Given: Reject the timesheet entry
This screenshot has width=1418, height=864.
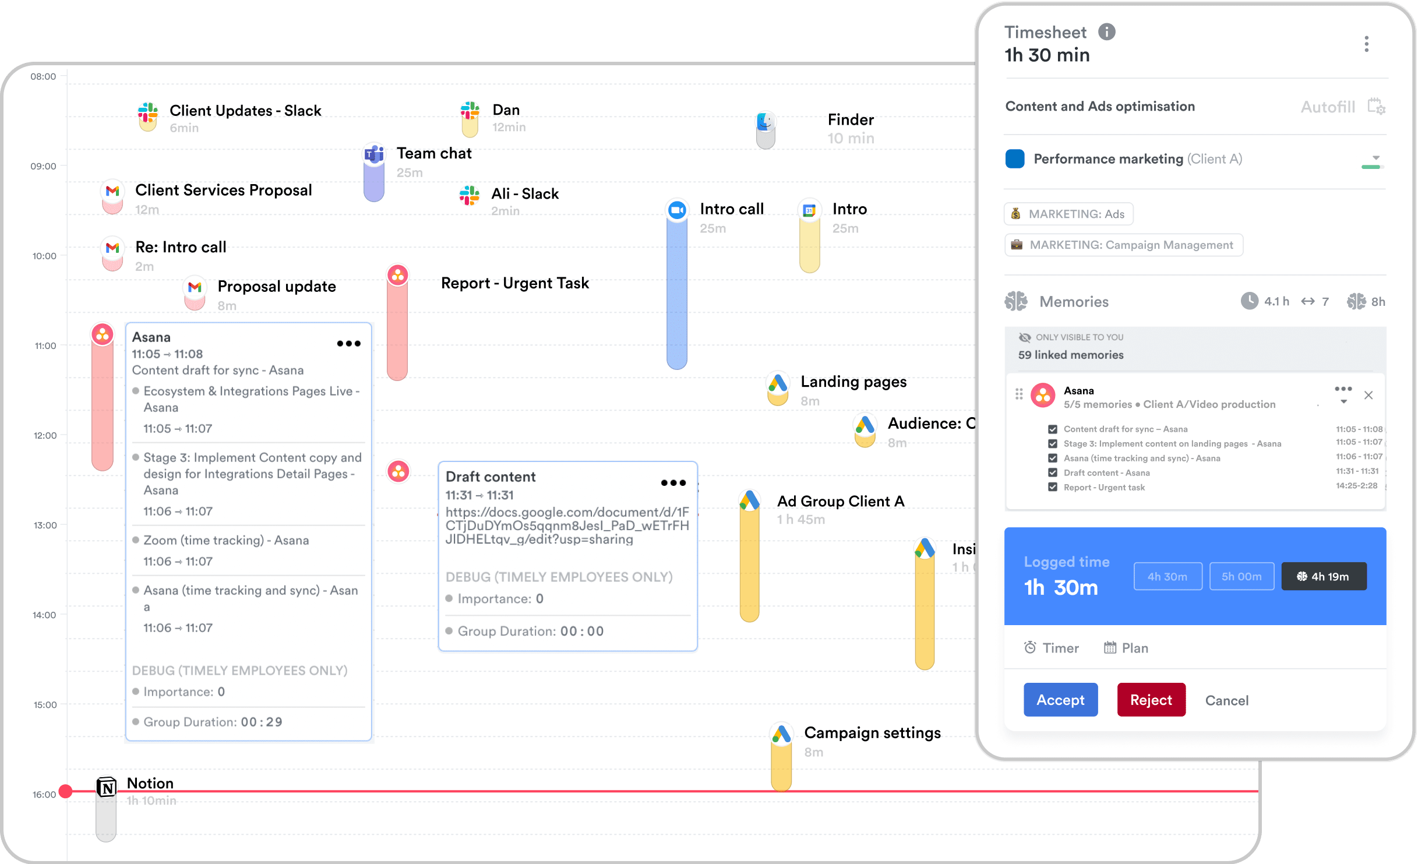Looking at the screenshot, I should pos(1151,700).
